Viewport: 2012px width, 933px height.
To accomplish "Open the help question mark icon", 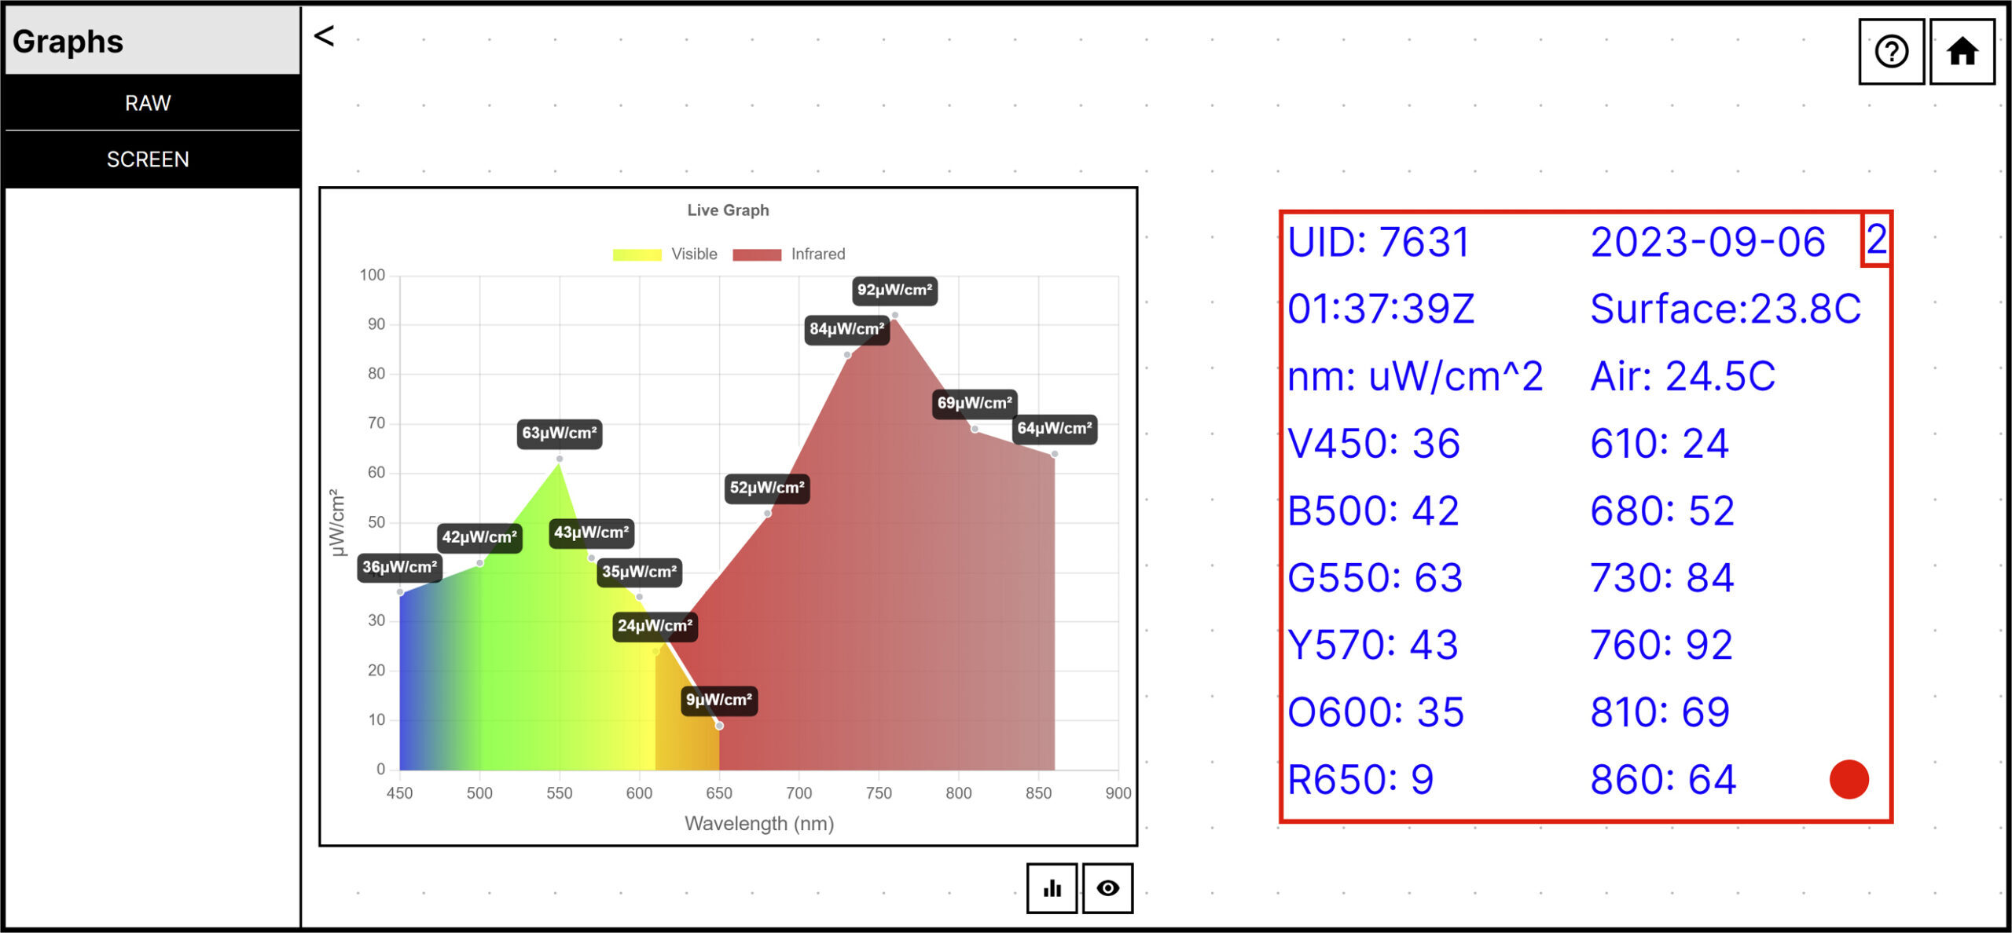I will tap(1890, 52).
